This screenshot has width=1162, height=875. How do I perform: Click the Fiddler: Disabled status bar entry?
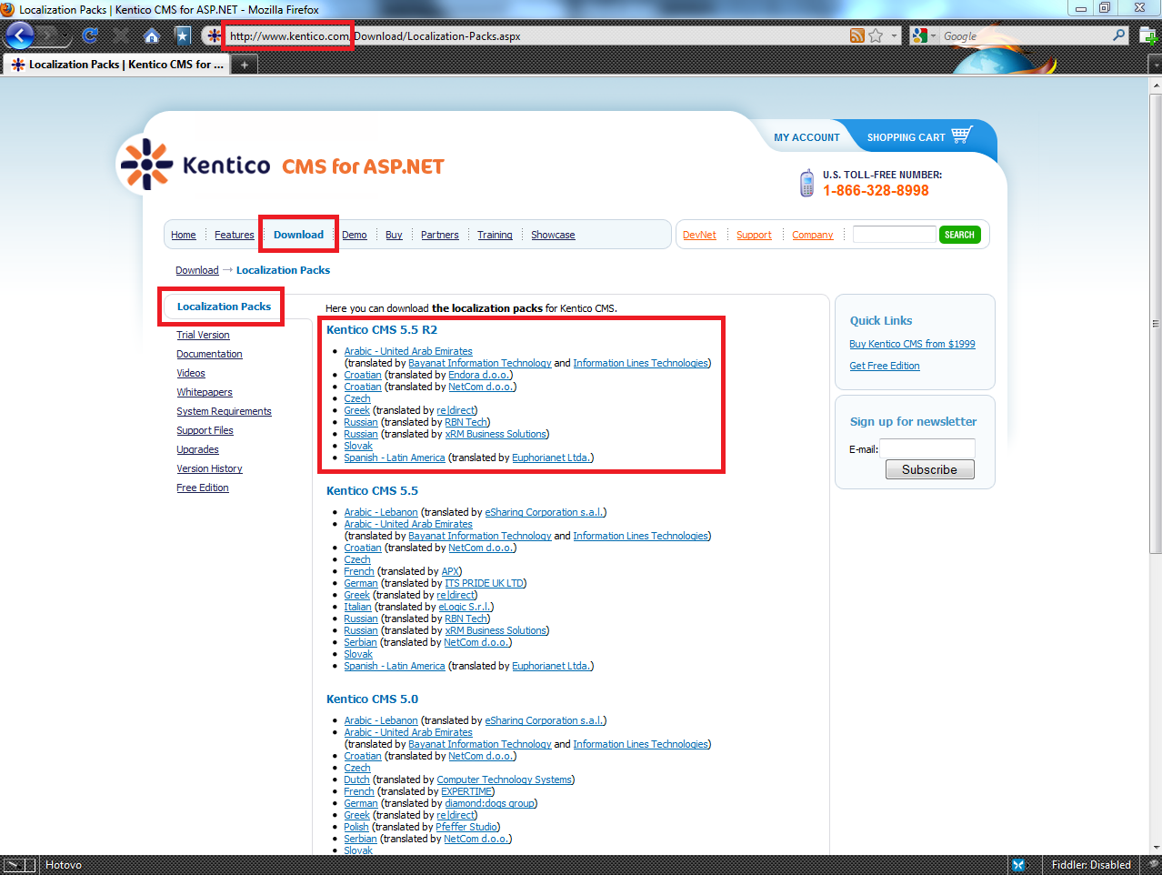point(1091,864)
